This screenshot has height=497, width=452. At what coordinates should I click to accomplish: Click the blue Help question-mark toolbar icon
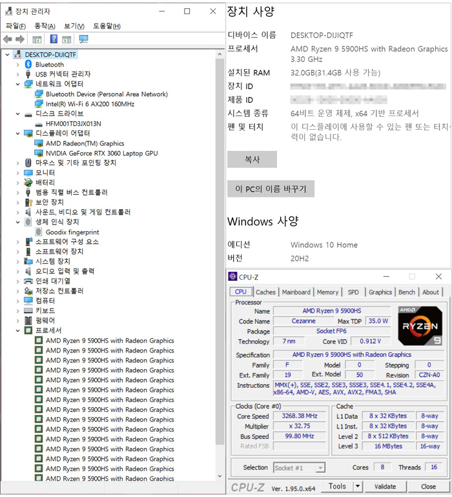tap(54, 39)
